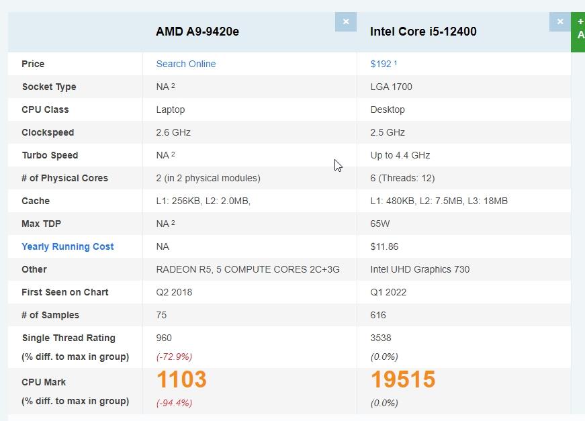Click the Socket Type row label

(49, 87)
